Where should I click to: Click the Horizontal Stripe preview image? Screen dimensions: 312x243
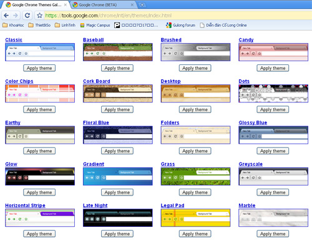40,218
